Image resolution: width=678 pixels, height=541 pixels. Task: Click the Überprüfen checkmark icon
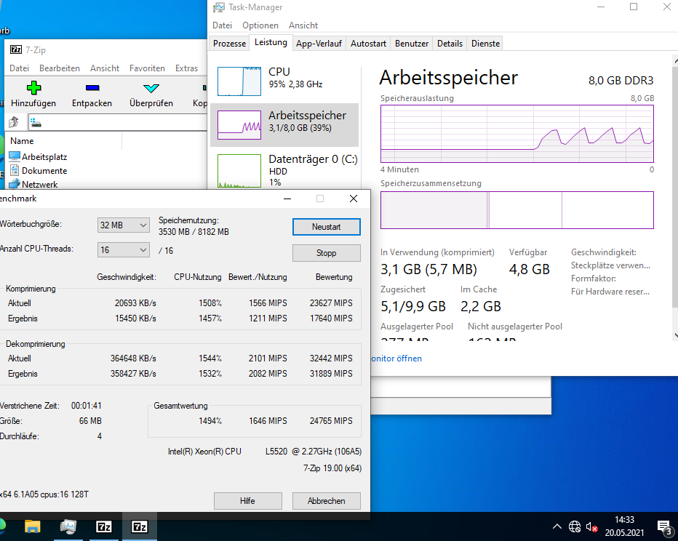pyautogui.click(x=151, y=89)
